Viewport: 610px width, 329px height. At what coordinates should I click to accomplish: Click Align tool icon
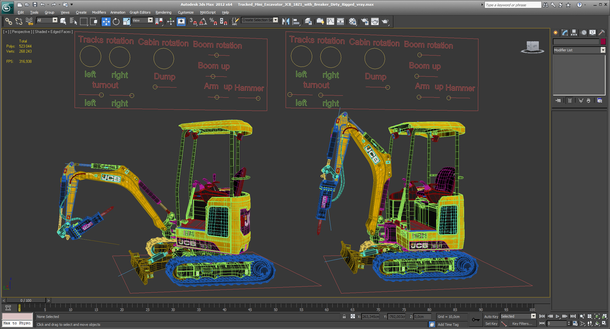[x=296, y=21]
